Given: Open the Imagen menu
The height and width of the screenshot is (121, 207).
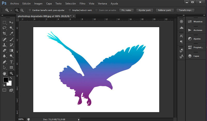Looking at the screenshot, I should [38, 4].
